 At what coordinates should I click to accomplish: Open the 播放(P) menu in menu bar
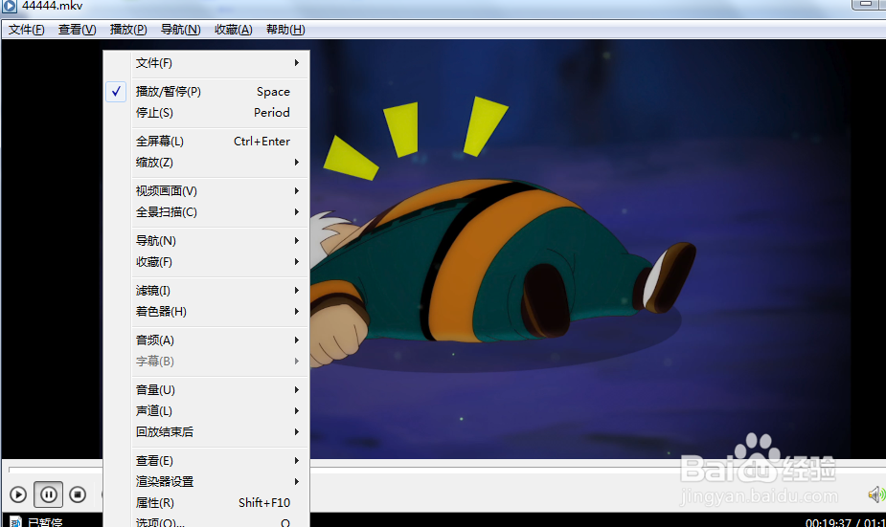pos(128,30)
